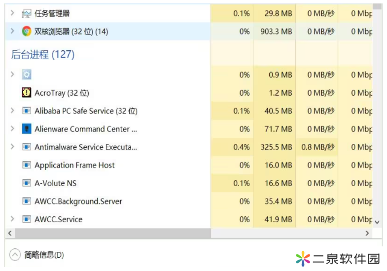Image resolution: width=387 pixels, height=271 pixels.
Task: Click the 16.6 MB memory value
Action: point(278,183)
